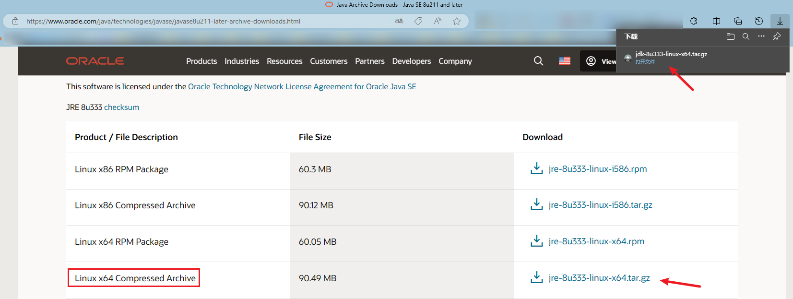Toggle the read aloud icon
The width and height of the screenshot is (793, 299).
[438, 21]
